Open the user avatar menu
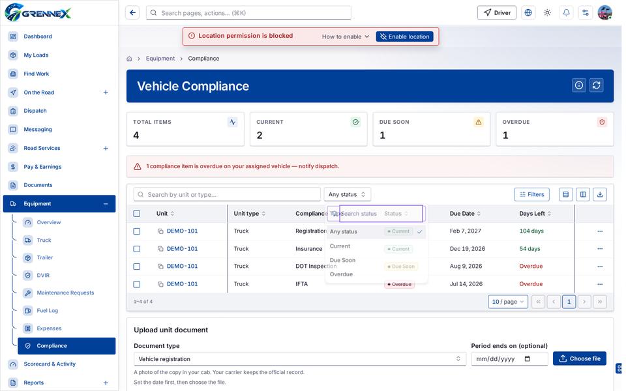This screenshot has width=626, height=391. pos(605,13)
